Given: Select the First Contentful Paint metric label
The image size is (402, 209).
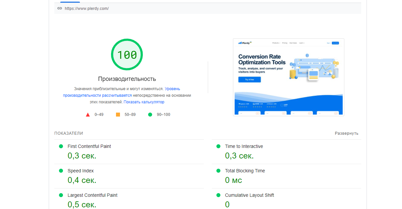Looking at the screenshot, I should point(89,146).
